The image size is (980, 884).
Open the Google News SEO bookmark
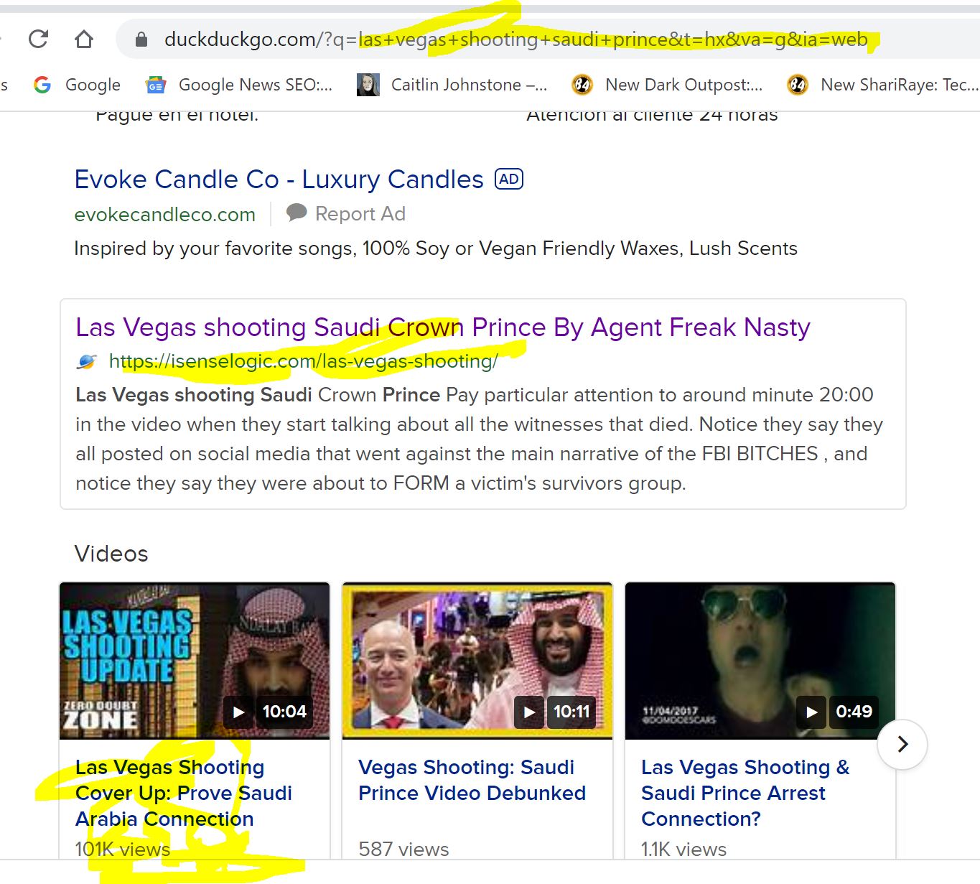tap(239, 85)
